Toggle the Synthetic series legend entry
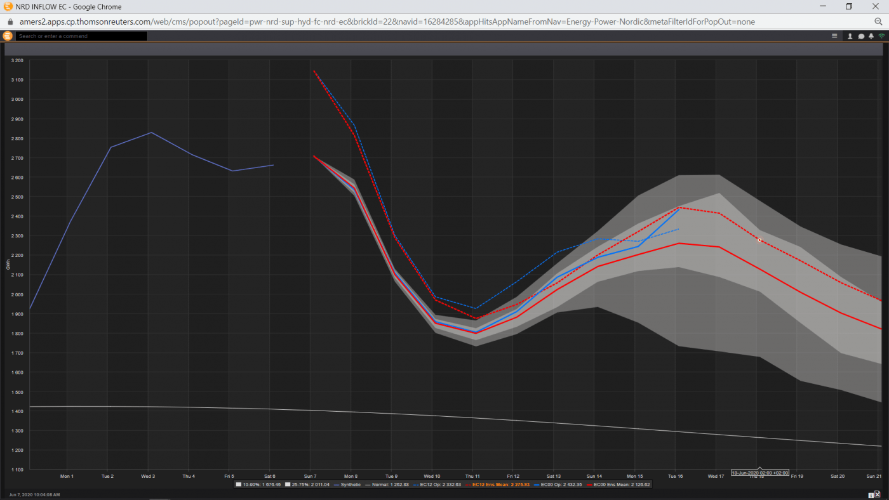The width and height of the screenshot is (889, 500). point(347,485)
